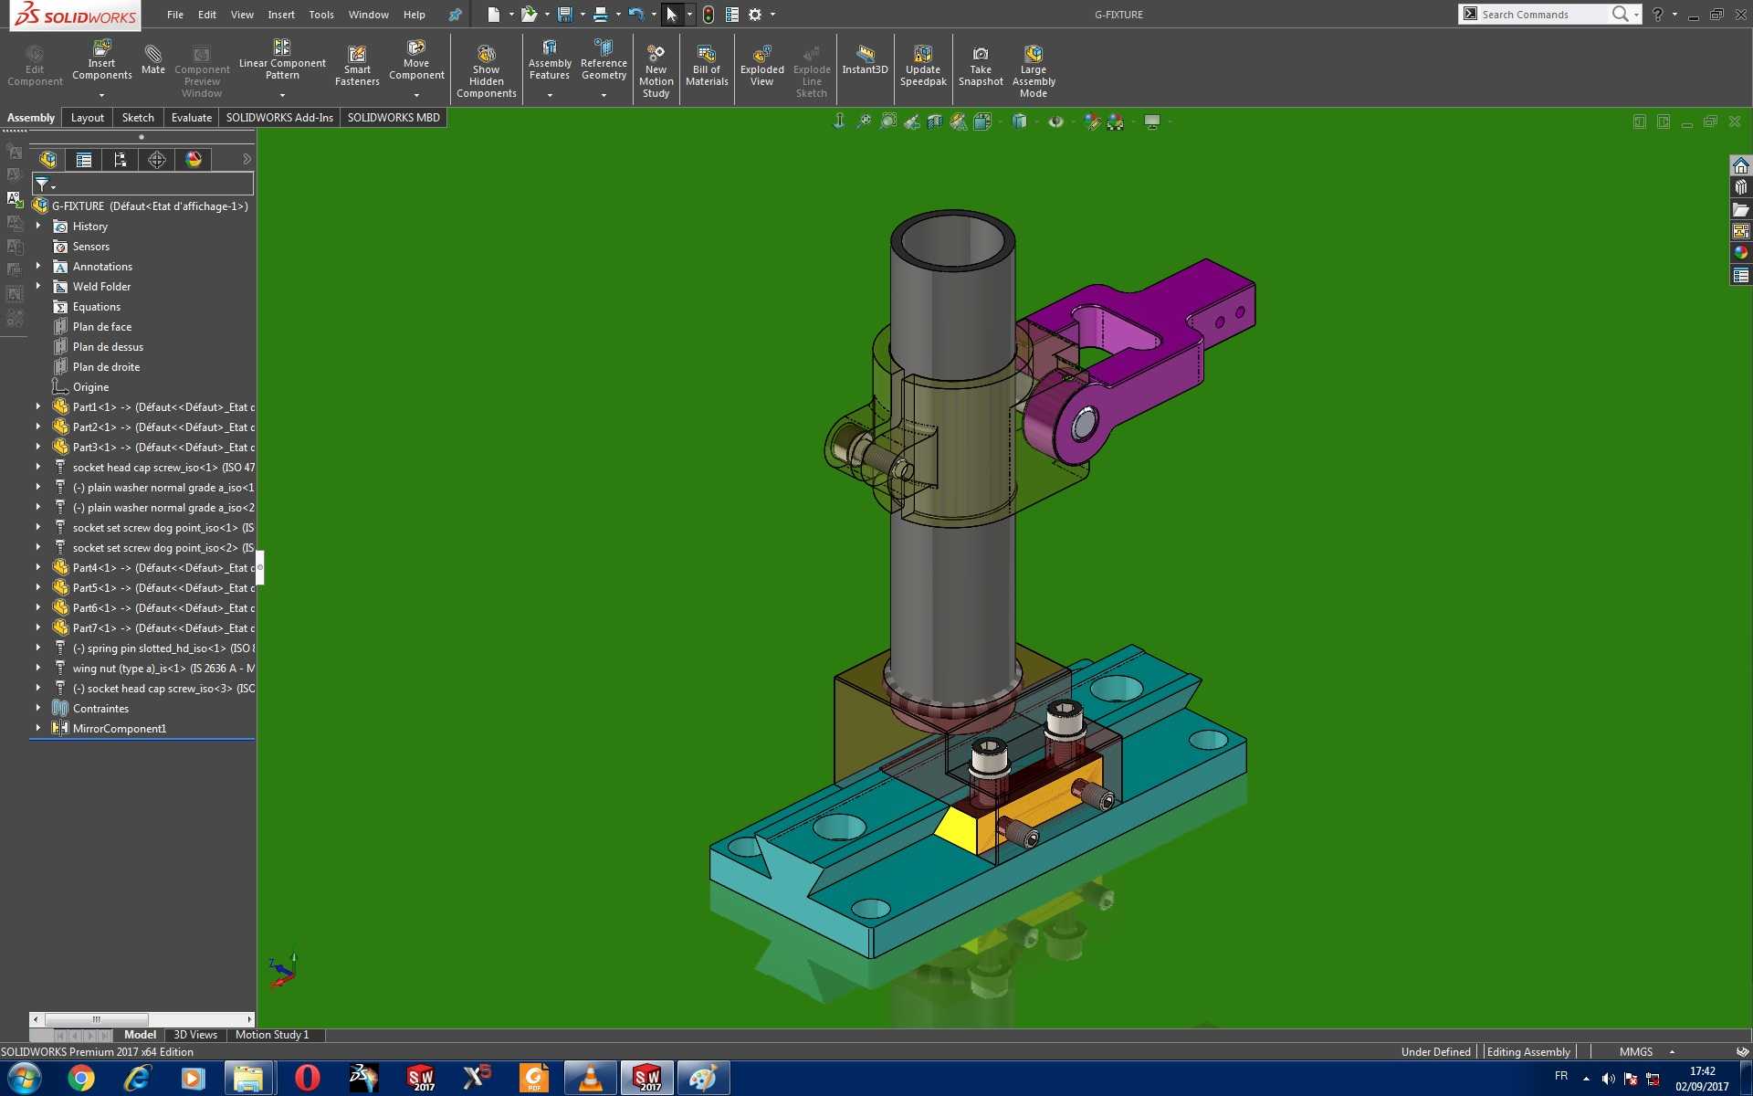Switch to PropertyManager tab icon
Image resolution: width=1753 pixels, height=1096 pixels.
[84, 160]
